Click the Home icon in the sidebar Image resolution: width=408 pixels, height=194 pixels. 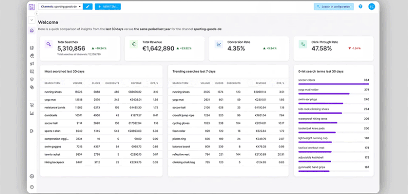click(x=32, y=31)
